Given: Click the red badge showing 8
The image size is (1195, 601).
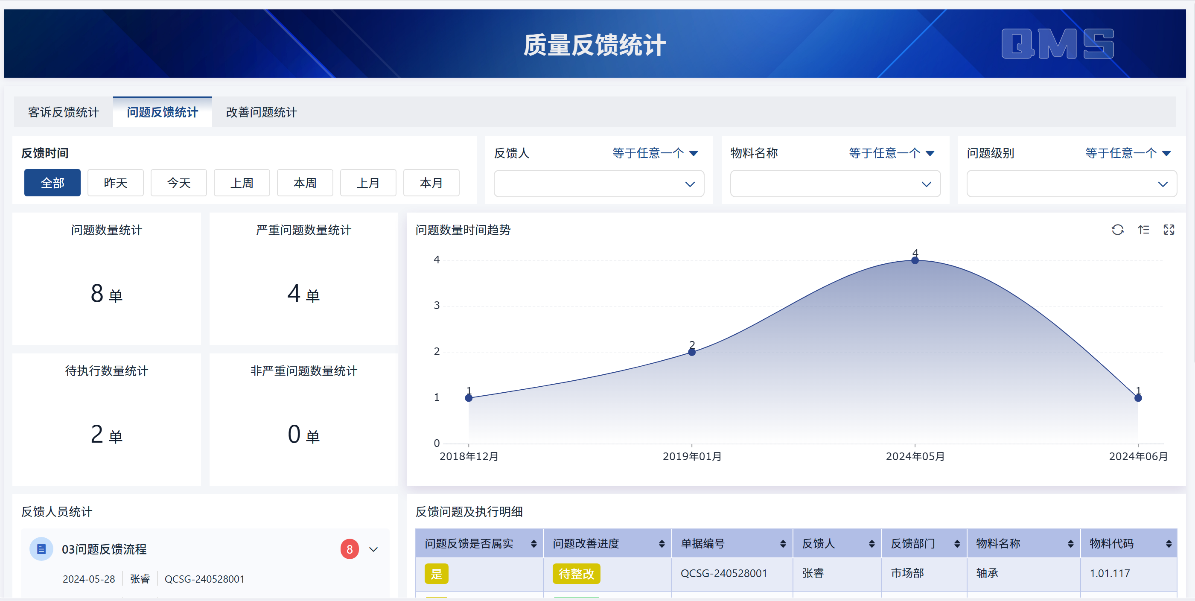Looking at the screenshot, I should coord(349,549).
